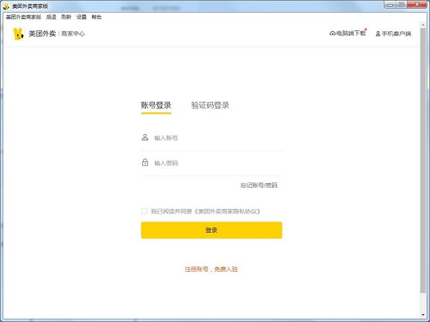Image resolution: width=430 pixels, height=322 pixels.
Task: Click the 注册账号,免费入驻 link
Action: click(211, 270)
